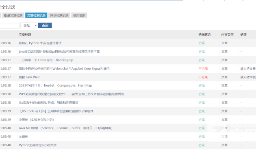256x149 pixels.
Task: Click the 处理 column header
Action: (243, 34)
